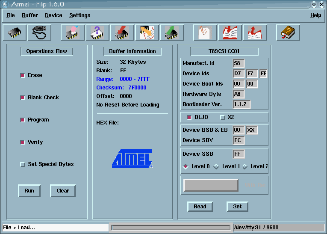Click the Device SBV value field
Image resolution: width=327 pixels, height=234 pixels.
click(239, 140)
